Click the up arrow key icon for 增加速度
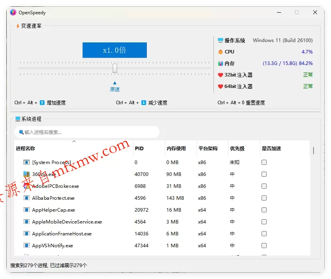This screenshot has height=279, width=331. (42, 103)
